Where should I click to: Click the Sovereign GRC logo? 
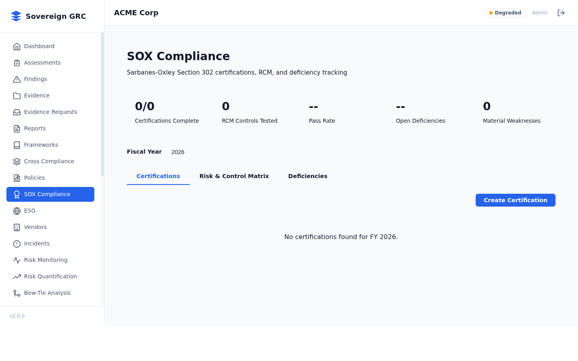pyautogui.click(x=49, y=16)
